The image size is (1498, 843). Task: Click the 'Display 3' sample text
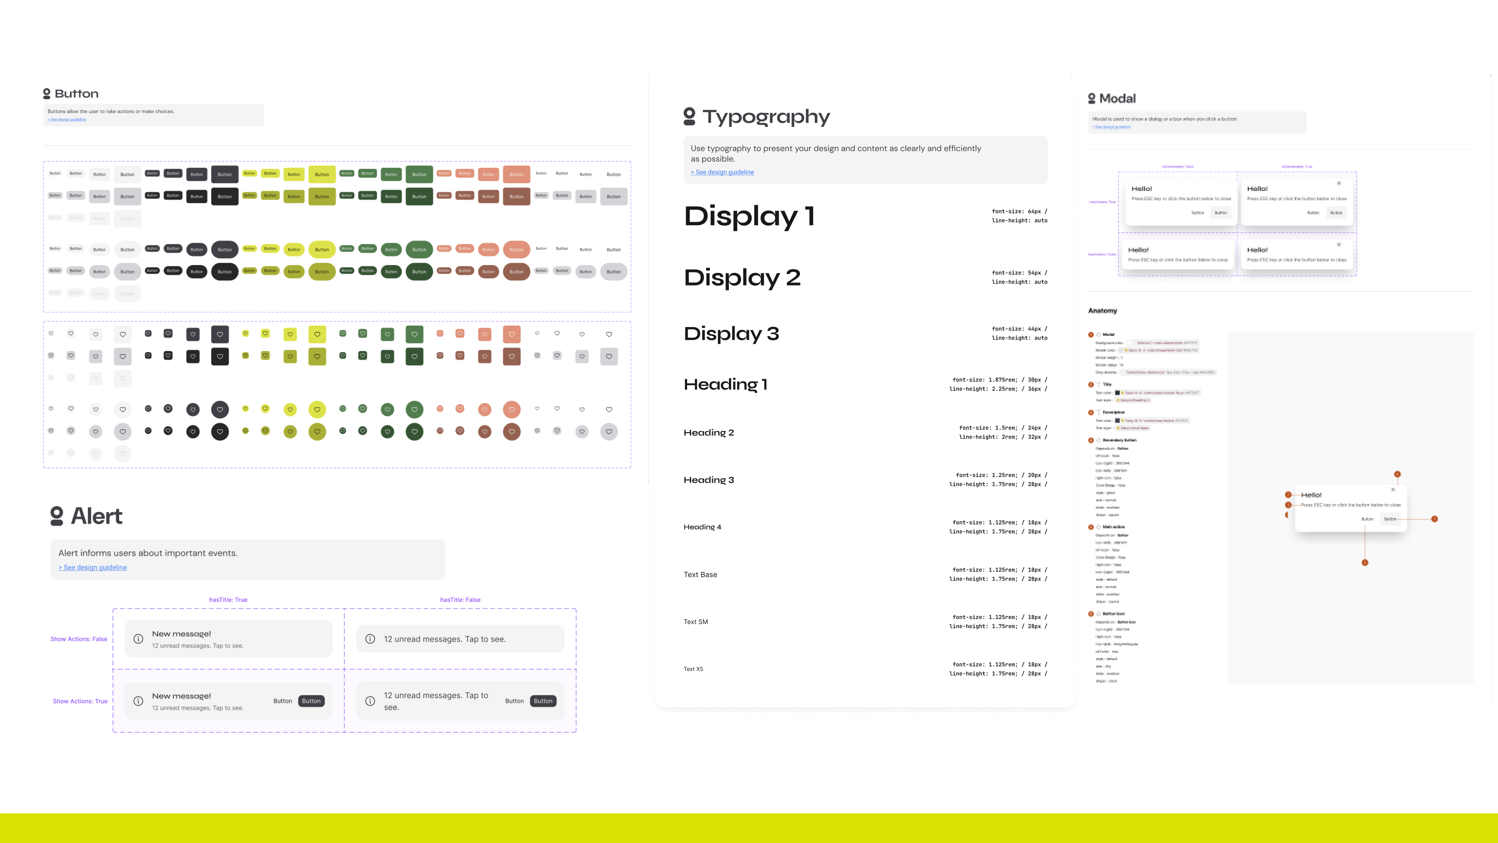tap(732, 333)
